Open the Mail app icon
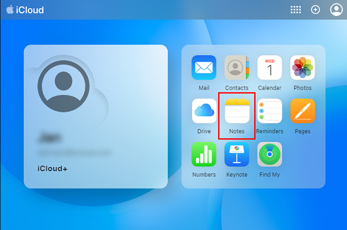This screenshot has height=230, width=347. [204, 68]
